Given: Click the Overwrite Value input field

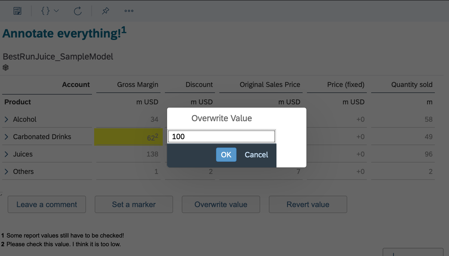Looking at the screenshot, I should click(x=222, y=136).
